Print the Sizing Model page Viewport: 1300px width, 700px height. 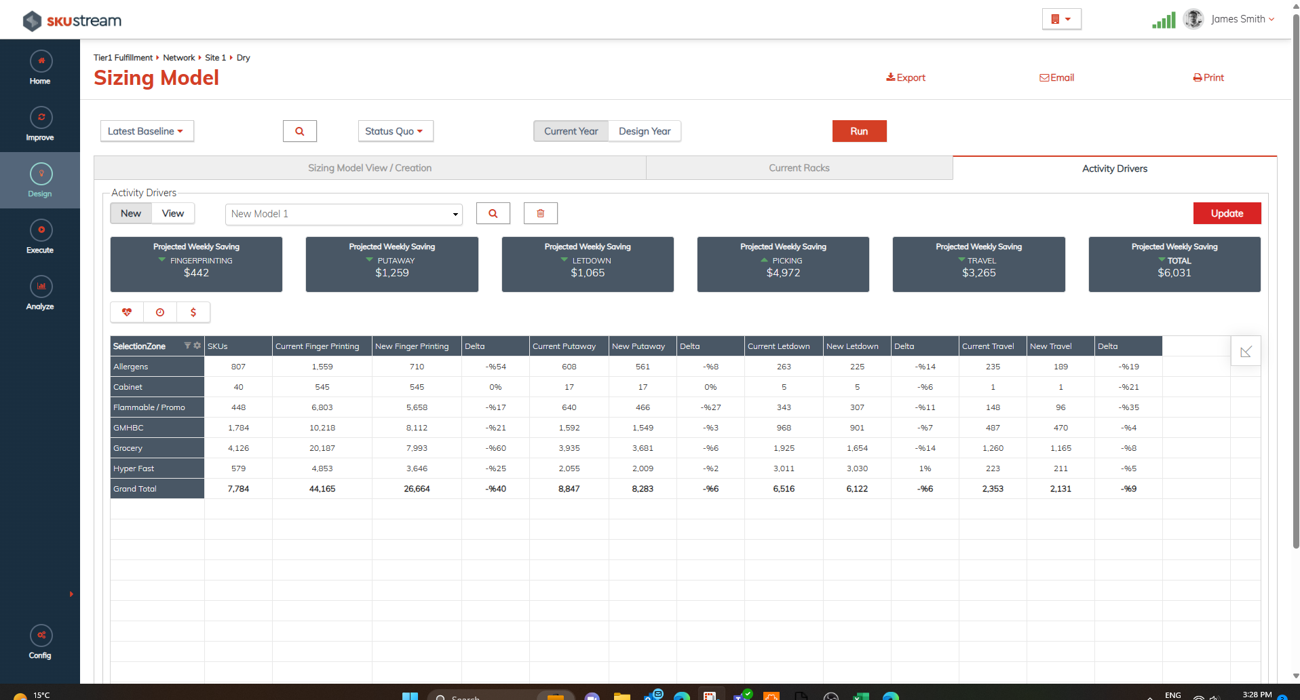tap(1208, 77)
